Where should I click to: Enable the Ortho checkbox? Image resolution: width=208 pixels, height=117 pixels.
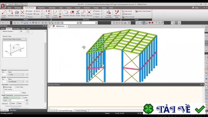22,98
